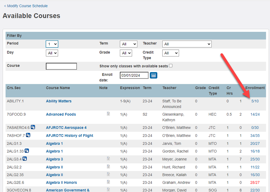The height and width of the screenshot is (192, 270).
Task: Open the Advanced Foods course link
Action: coord(61,114)
